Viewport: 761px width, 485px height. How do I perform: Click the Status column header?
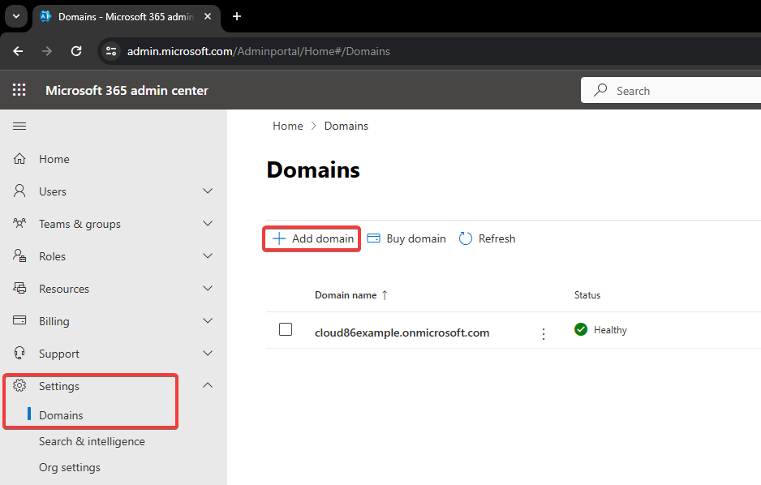[x=587, y=295]
